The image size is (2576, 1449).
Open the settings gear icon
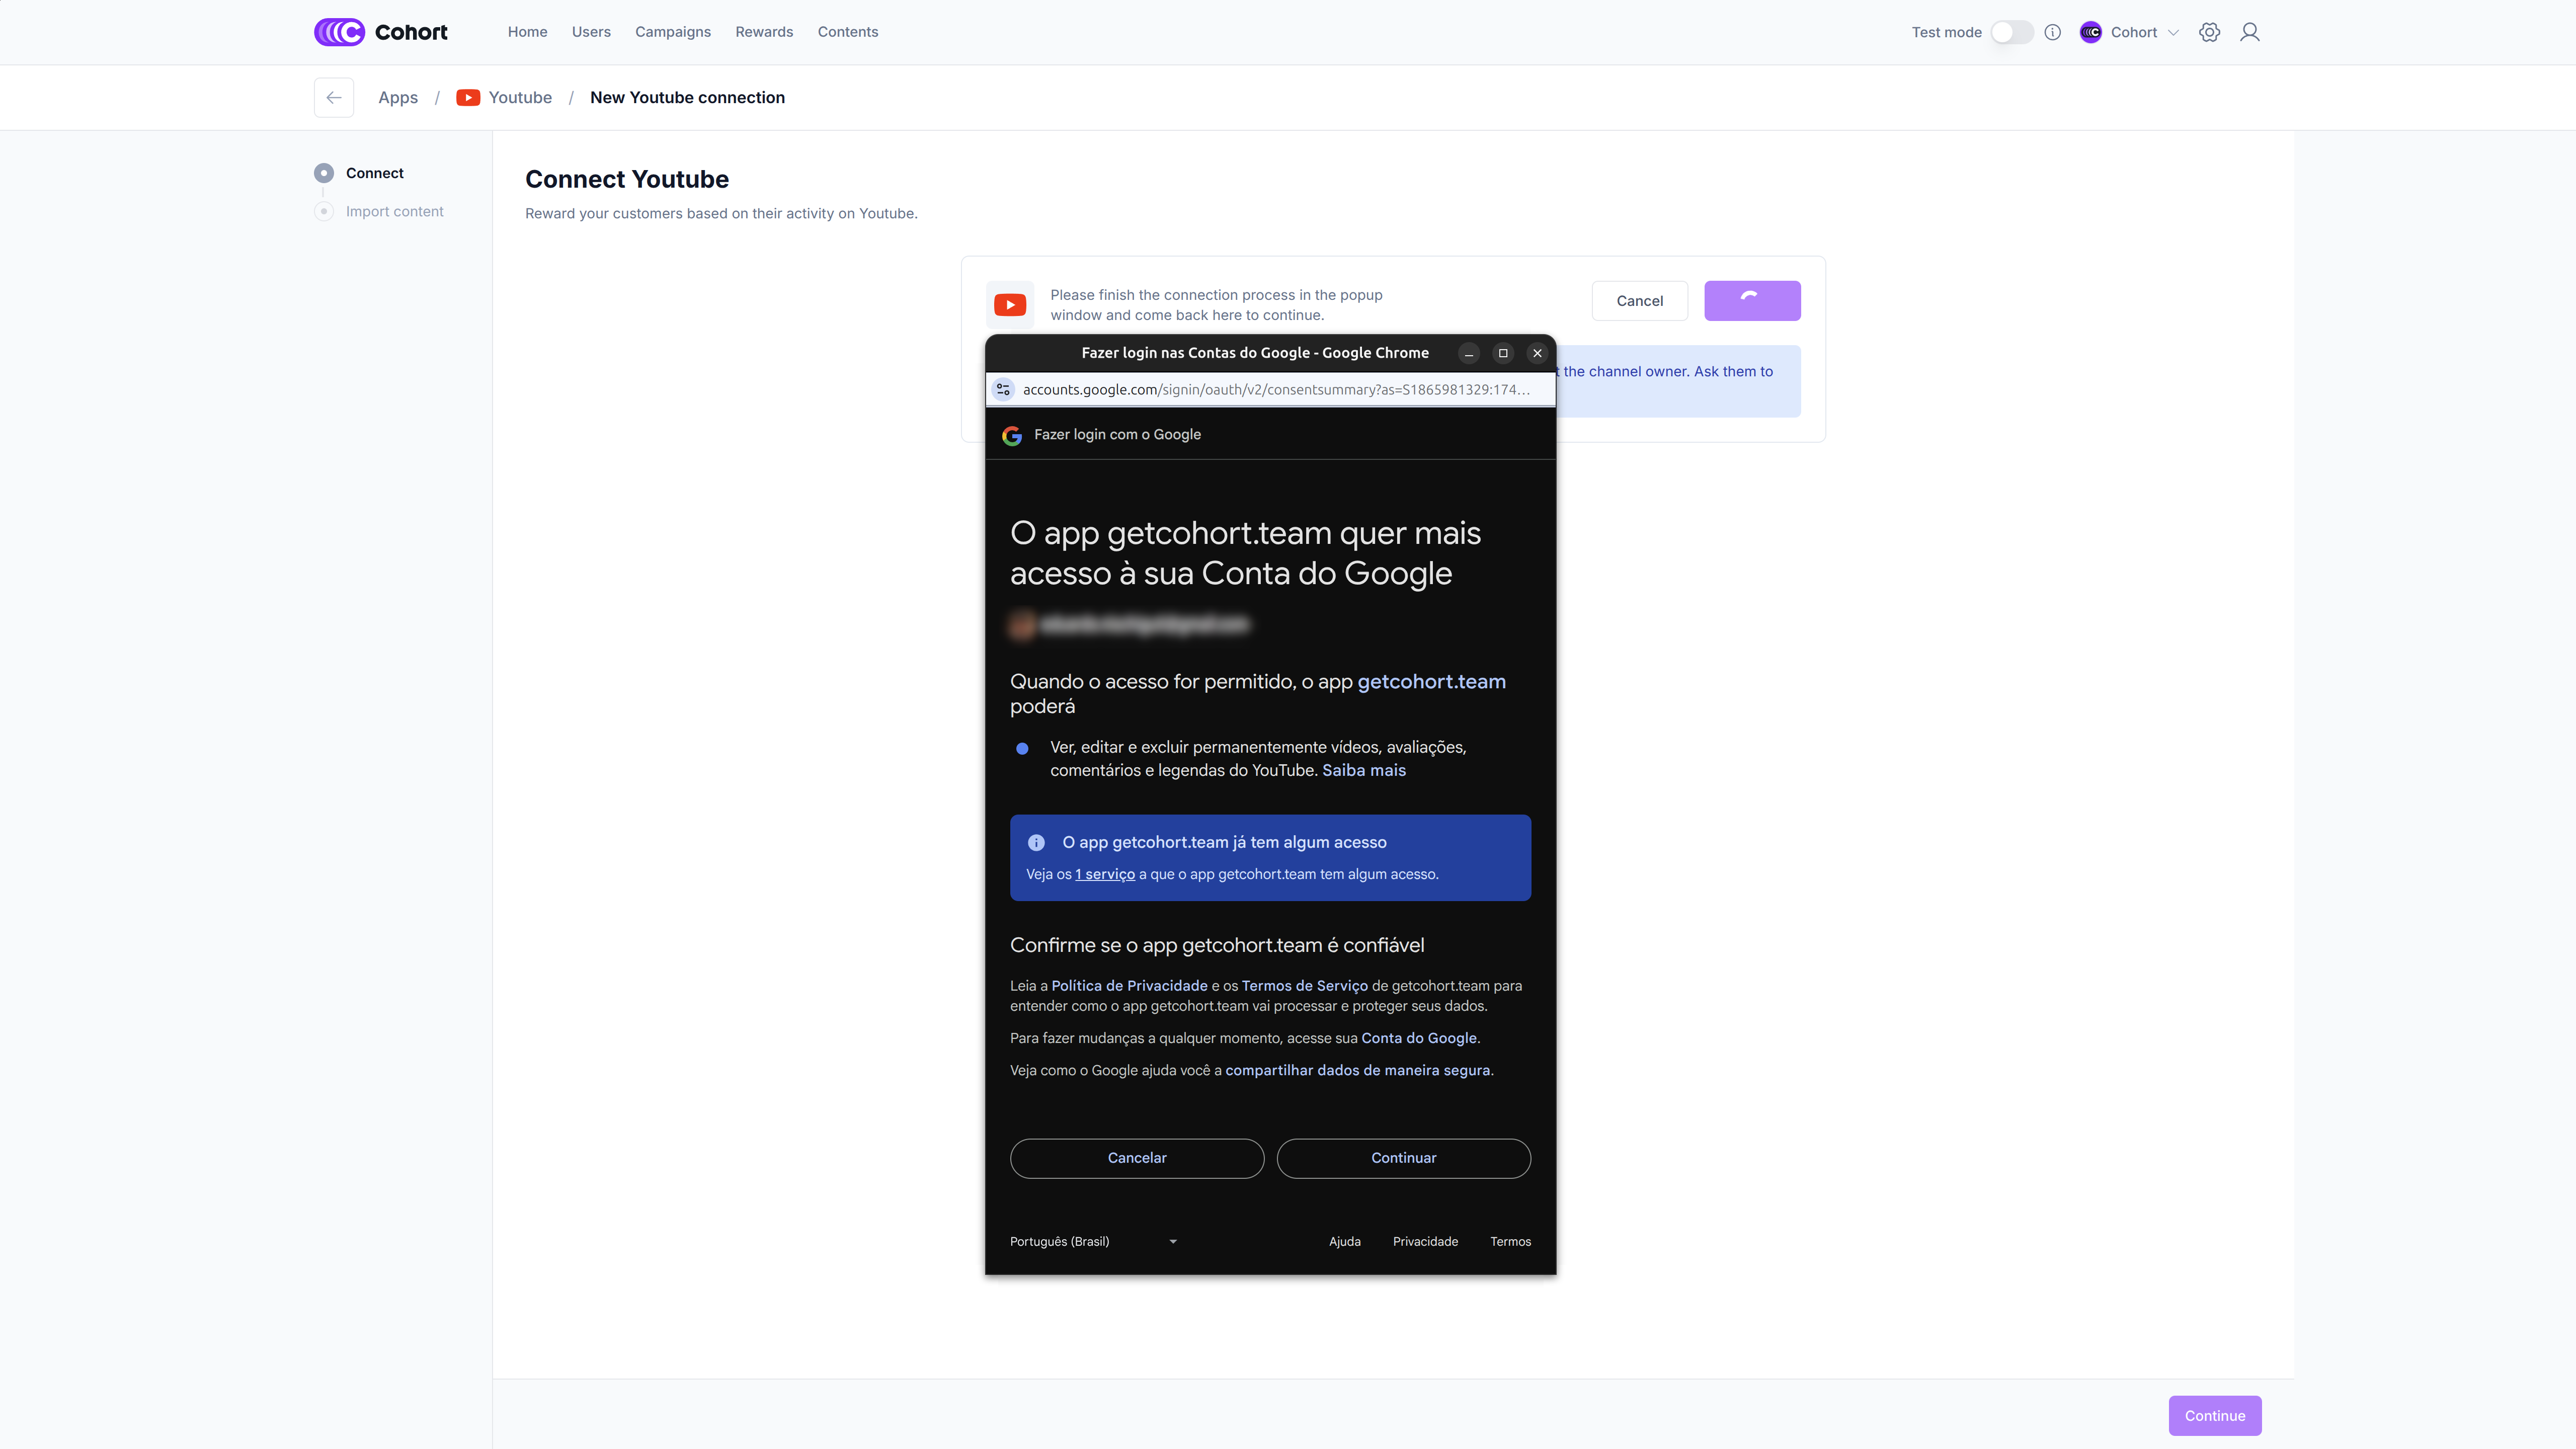[2209, 32]
